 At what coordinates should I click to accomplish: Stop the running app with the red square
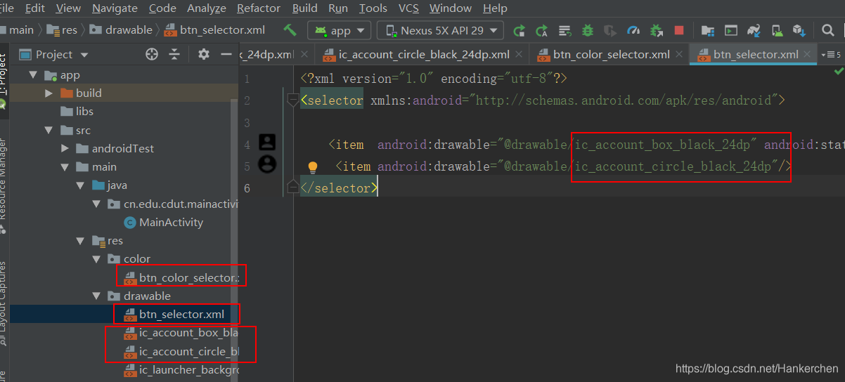coord(678,30)
